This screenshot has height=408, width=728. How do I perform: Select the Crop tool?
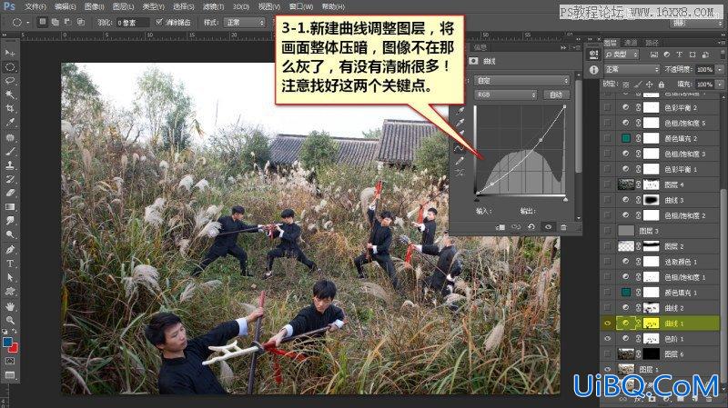coord(10,108)
